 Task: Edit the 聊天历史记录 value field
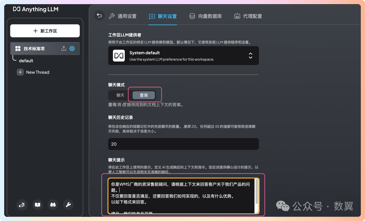coord(183,144)
